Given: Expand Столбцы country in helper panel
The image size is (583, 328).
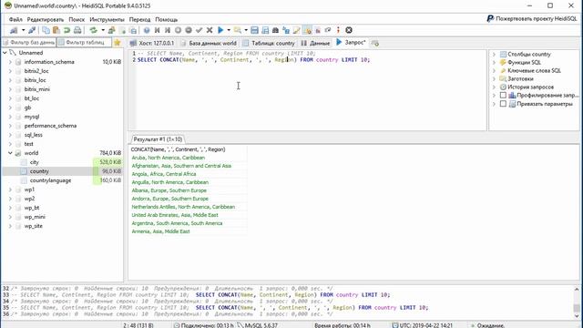Looking at the screenshot, I should [x=494, y=55].
